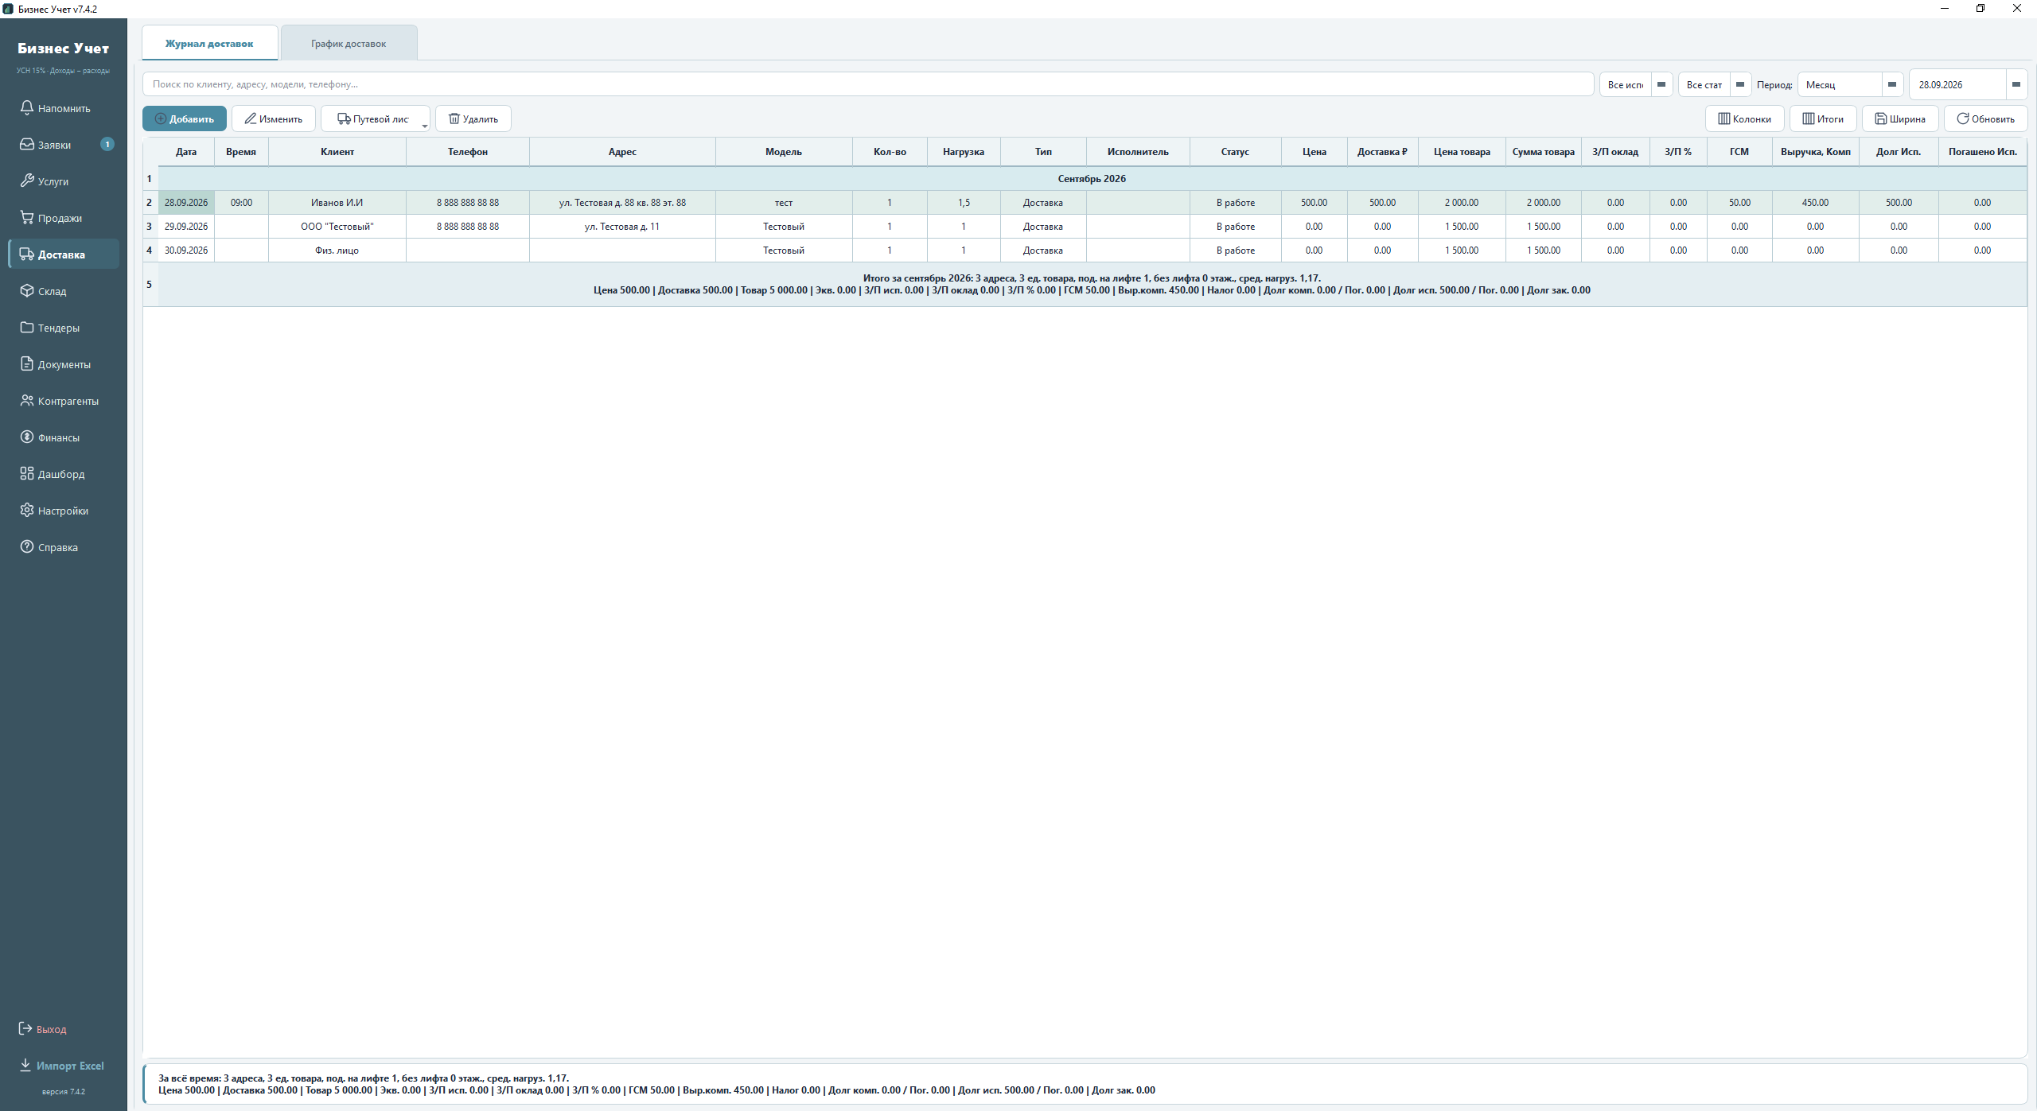Focus the client search input field
Image resolution: width=2037 pixels, height=1111 pixels.
coord(868,84)
